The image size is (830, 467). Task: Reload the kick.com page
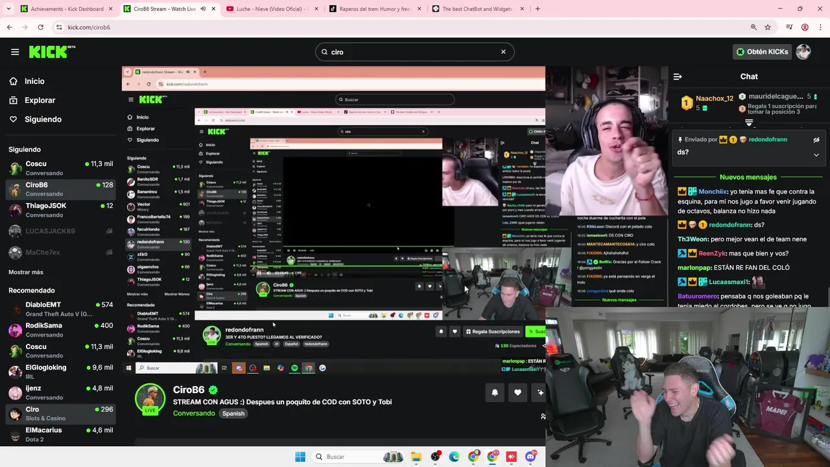point(40,27)
